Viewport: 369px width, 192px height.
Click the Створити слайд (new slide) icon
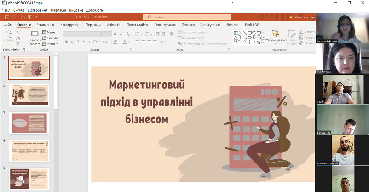[35, 34]
